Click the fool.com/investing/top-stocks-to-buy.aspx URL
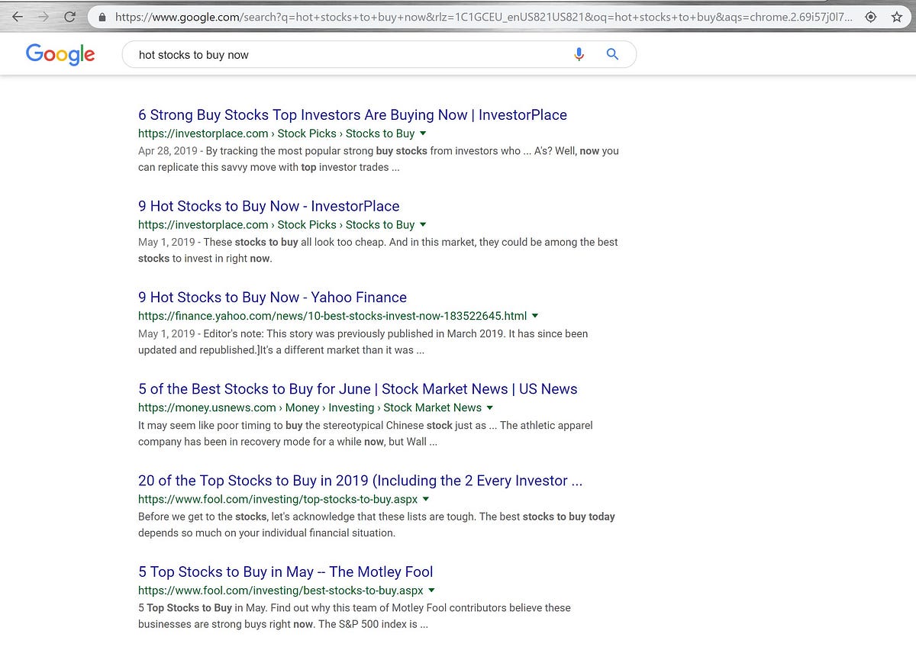 pyautogui.click(x=278, y=499)
